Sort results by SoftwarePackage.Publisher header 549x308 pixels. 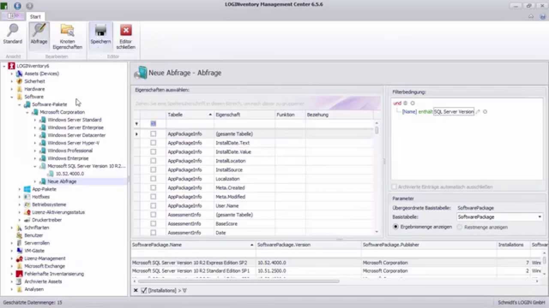(429, 245)
